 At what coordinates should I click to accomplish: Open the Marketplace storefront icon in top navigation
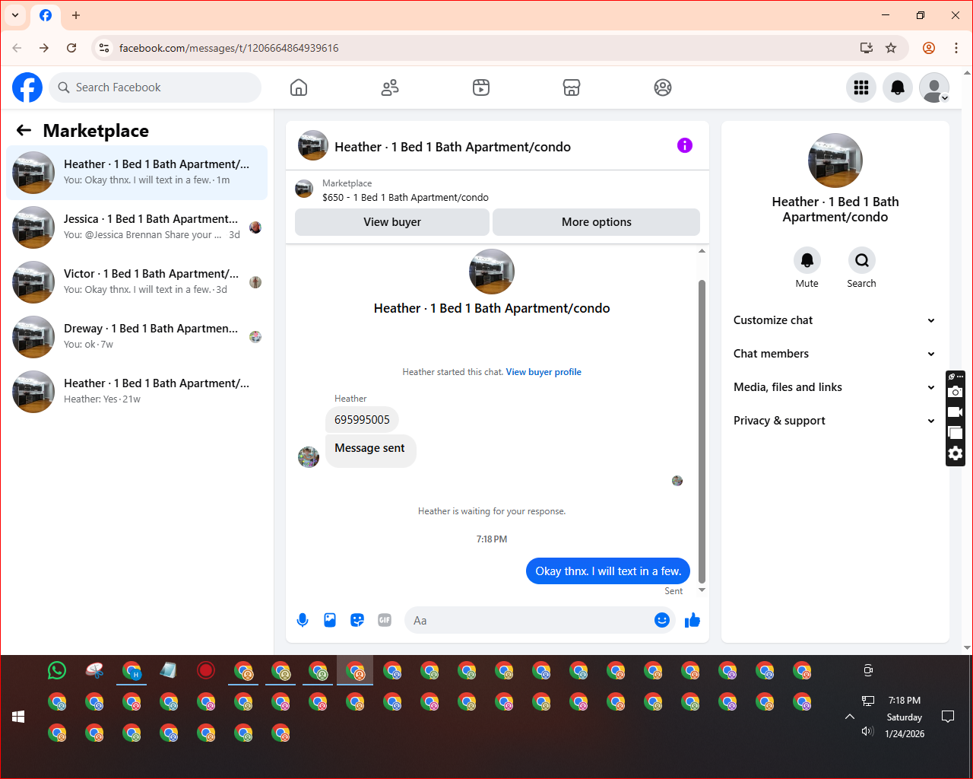pyautogui.click(x=572, y=87)
